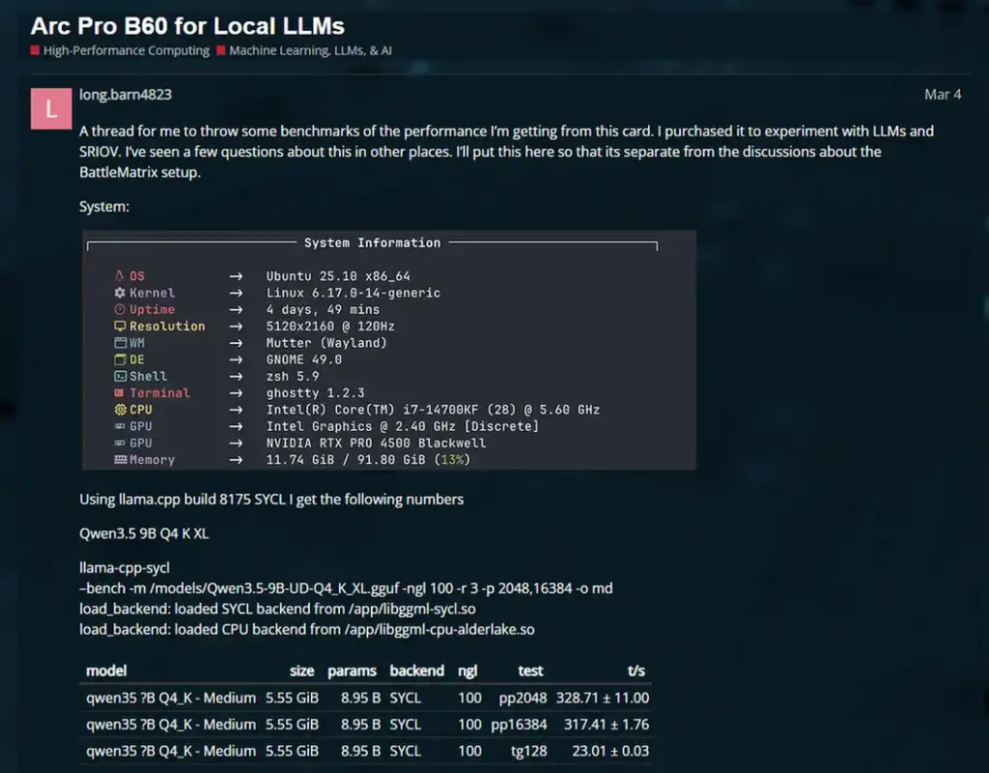Click the 'Qwen3.5 9B Q4 K XL' line
The image size is (989, 773).
tap(144, 533)
